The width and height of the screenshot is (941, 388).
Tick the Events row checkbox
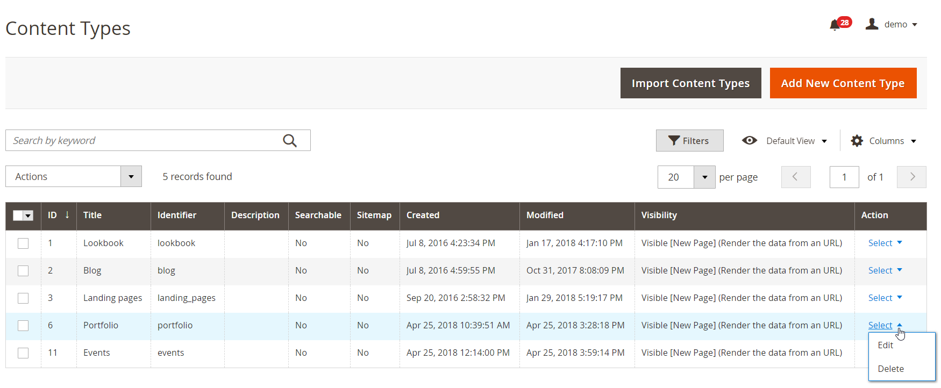point(23,353)
